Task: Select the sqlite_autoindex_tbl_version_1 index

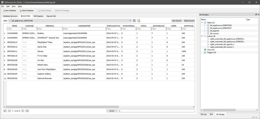Action: (x=222, y=47)
